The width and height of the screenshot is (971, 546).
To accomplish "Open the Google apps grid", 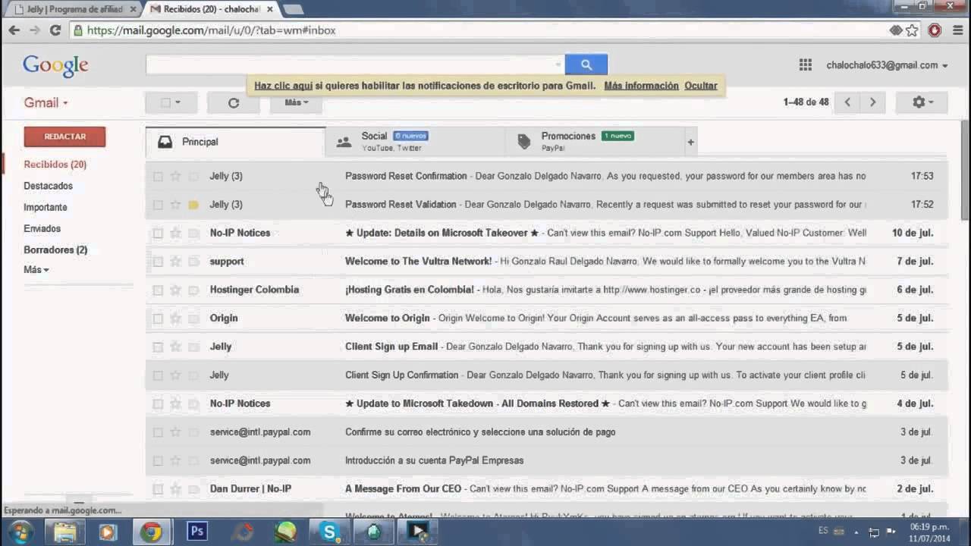I will 806,65.
